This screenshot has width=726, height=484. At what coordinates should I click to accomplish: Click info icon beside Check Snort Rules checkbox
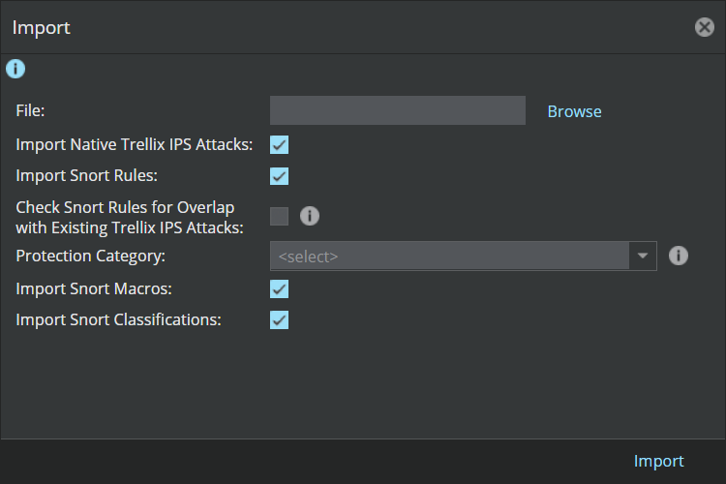pyautogui.click(x=310, y=216)
